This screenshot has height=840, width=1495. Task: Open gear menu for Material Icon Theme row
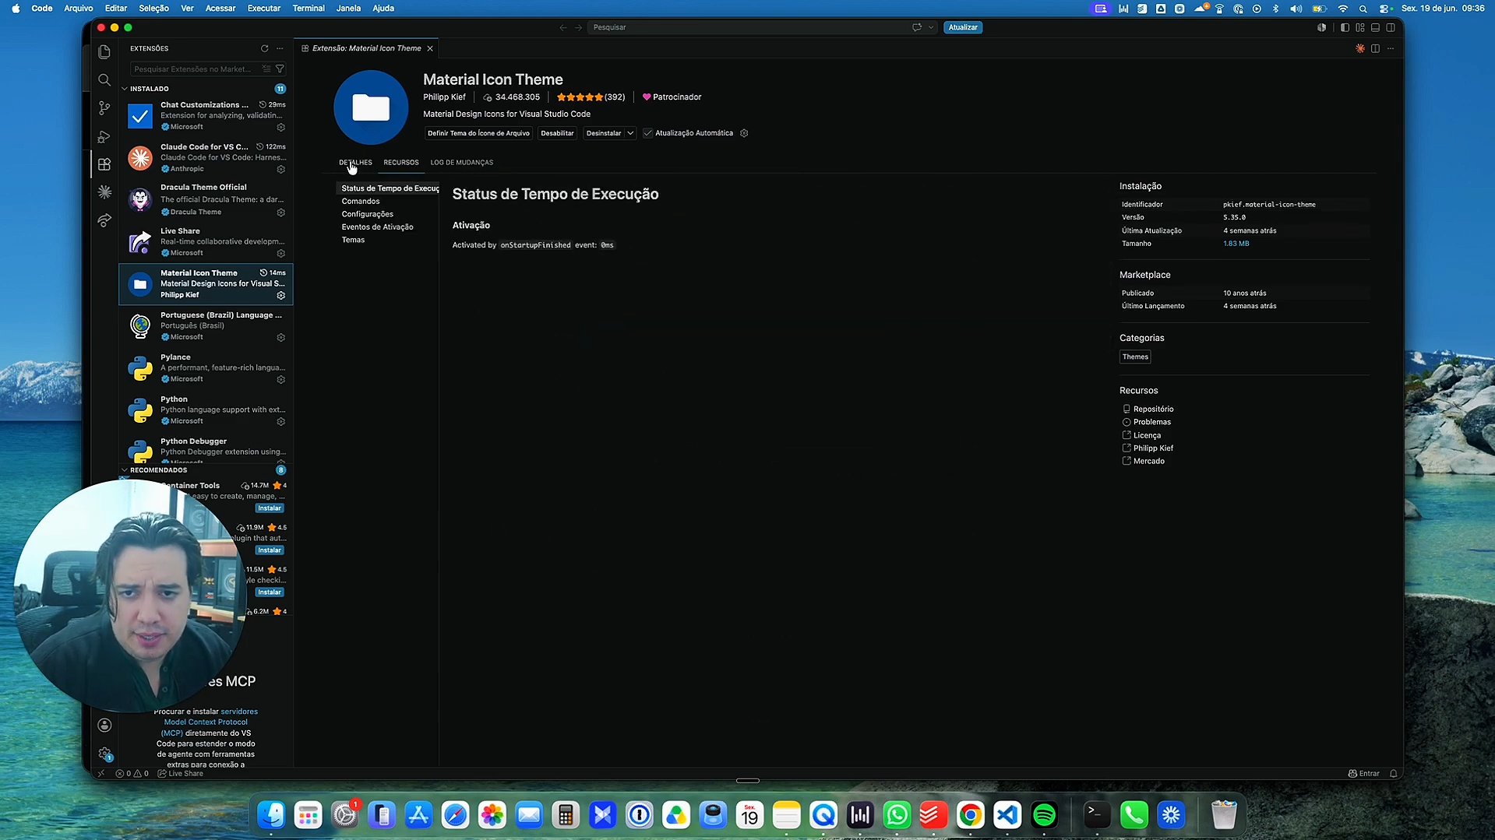pos(281,295)
